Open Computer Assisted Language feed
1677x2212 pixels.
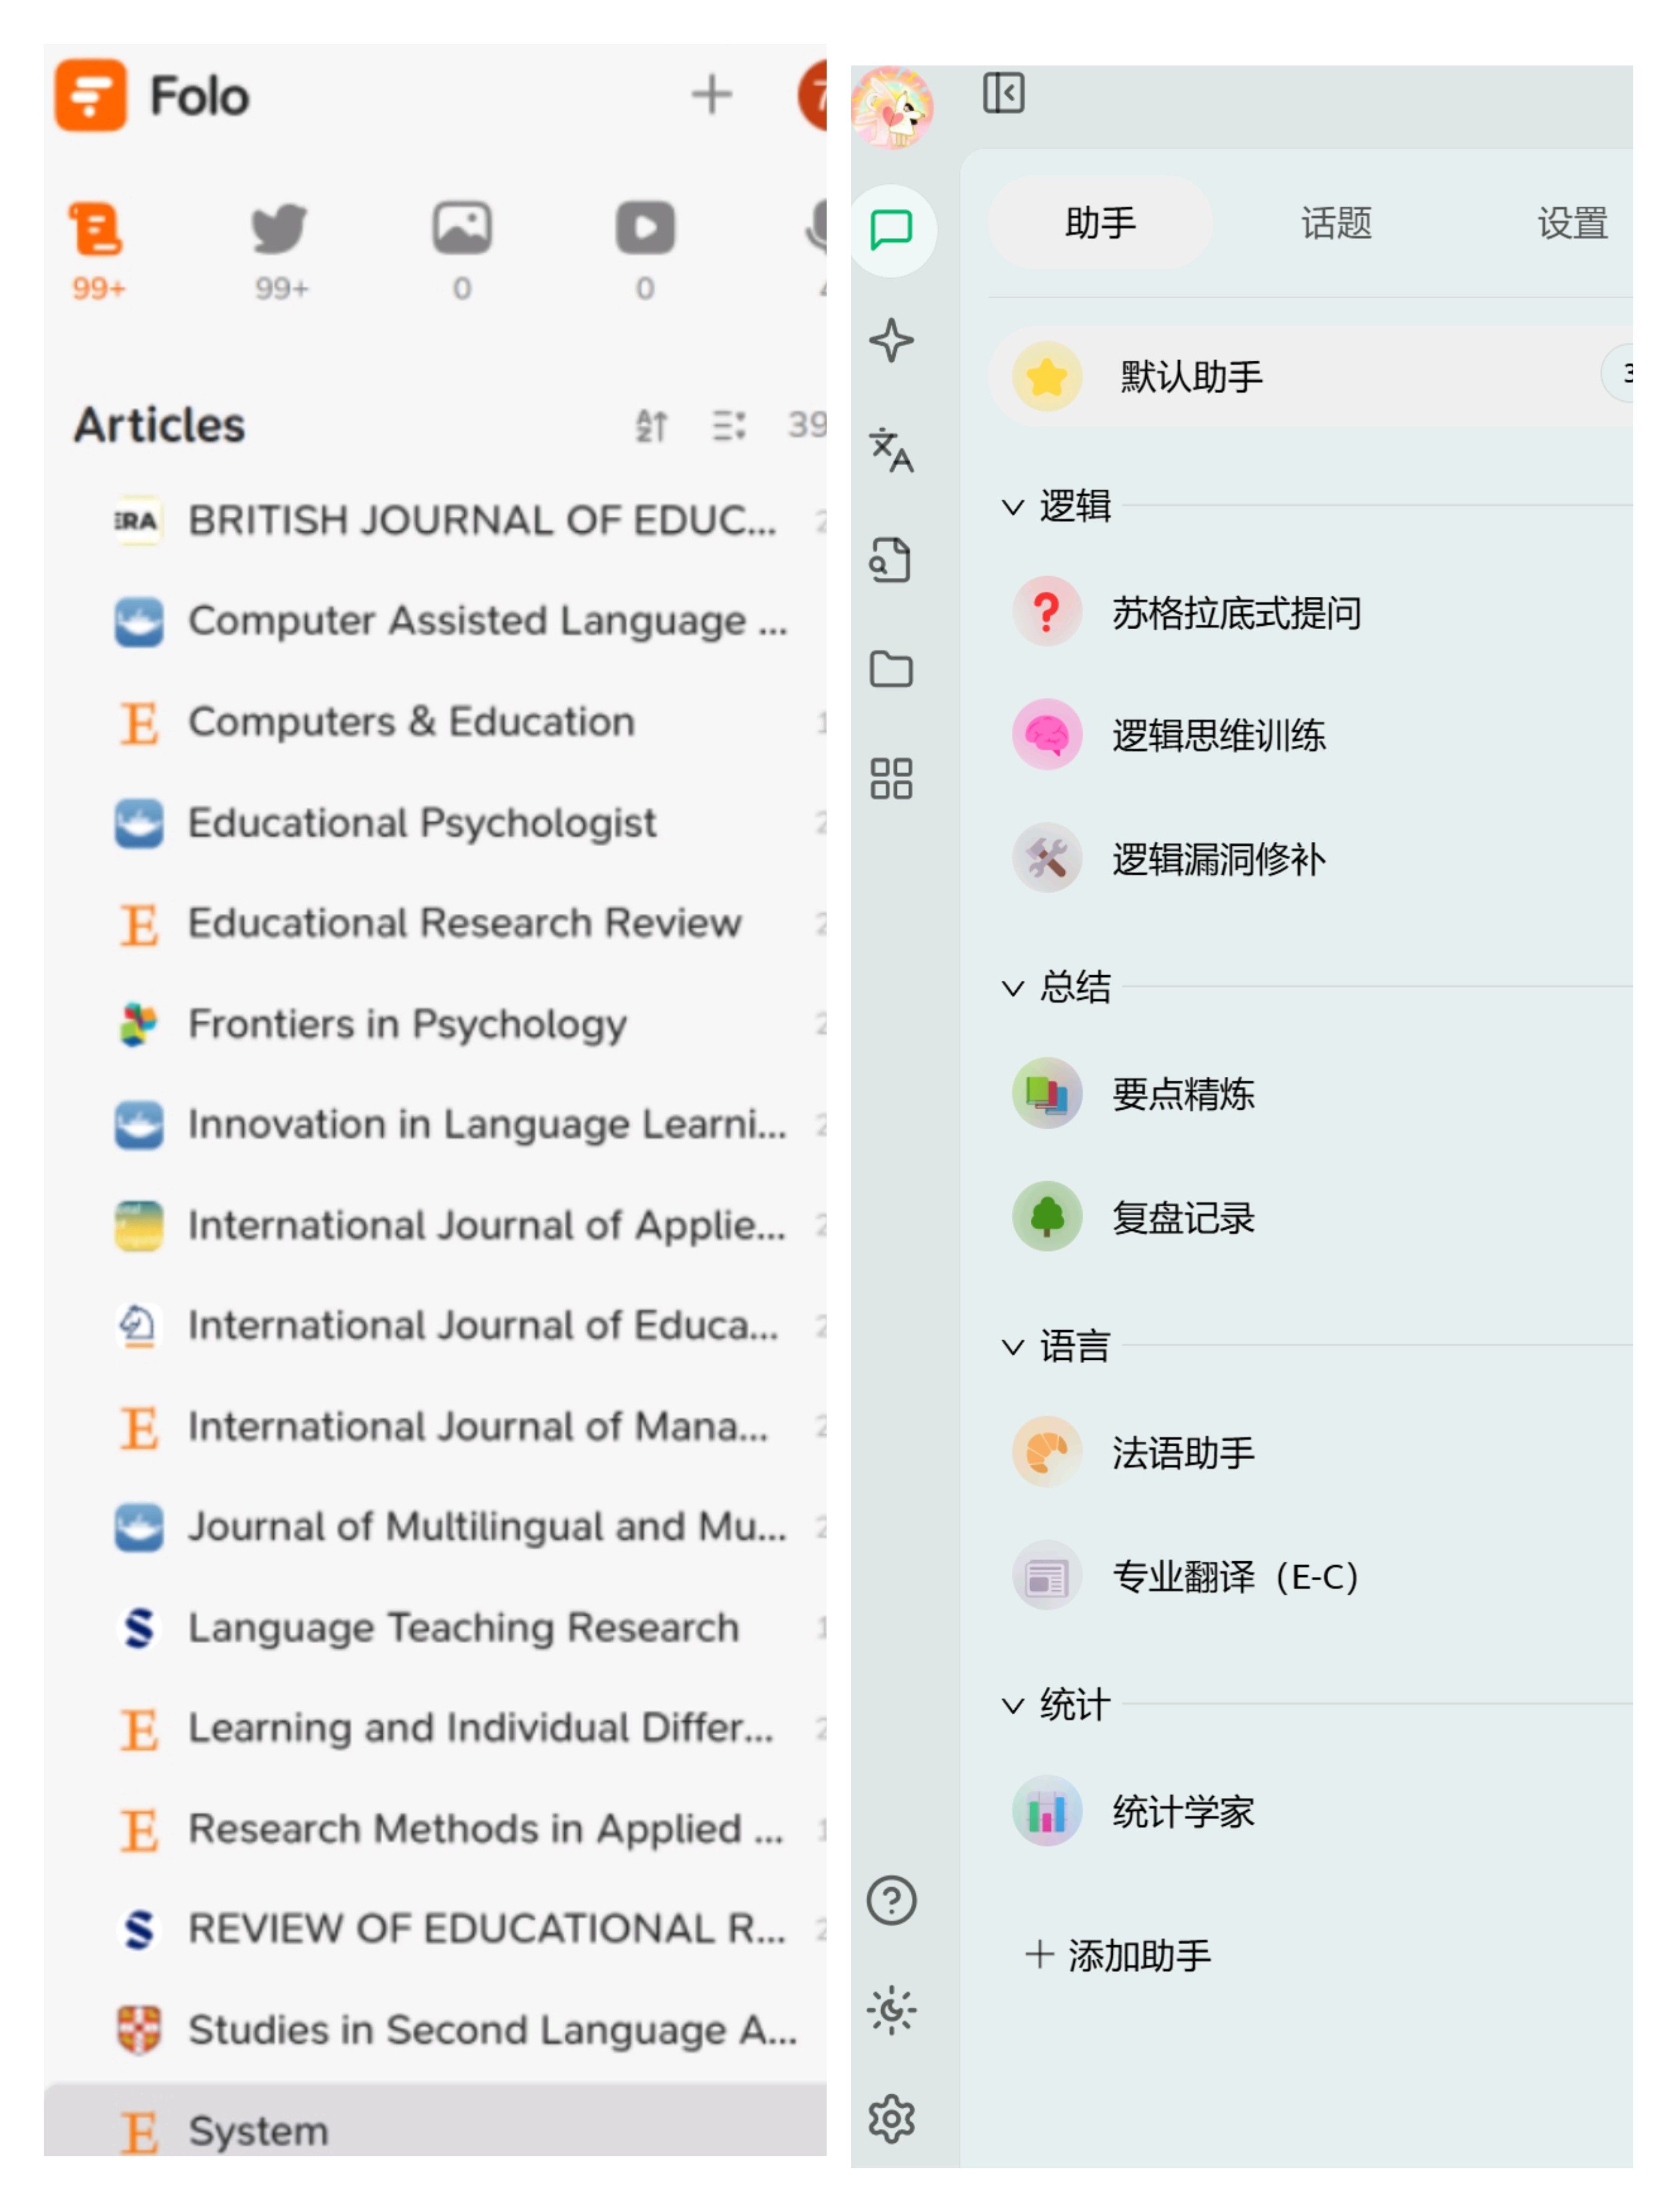pos(435,621)
